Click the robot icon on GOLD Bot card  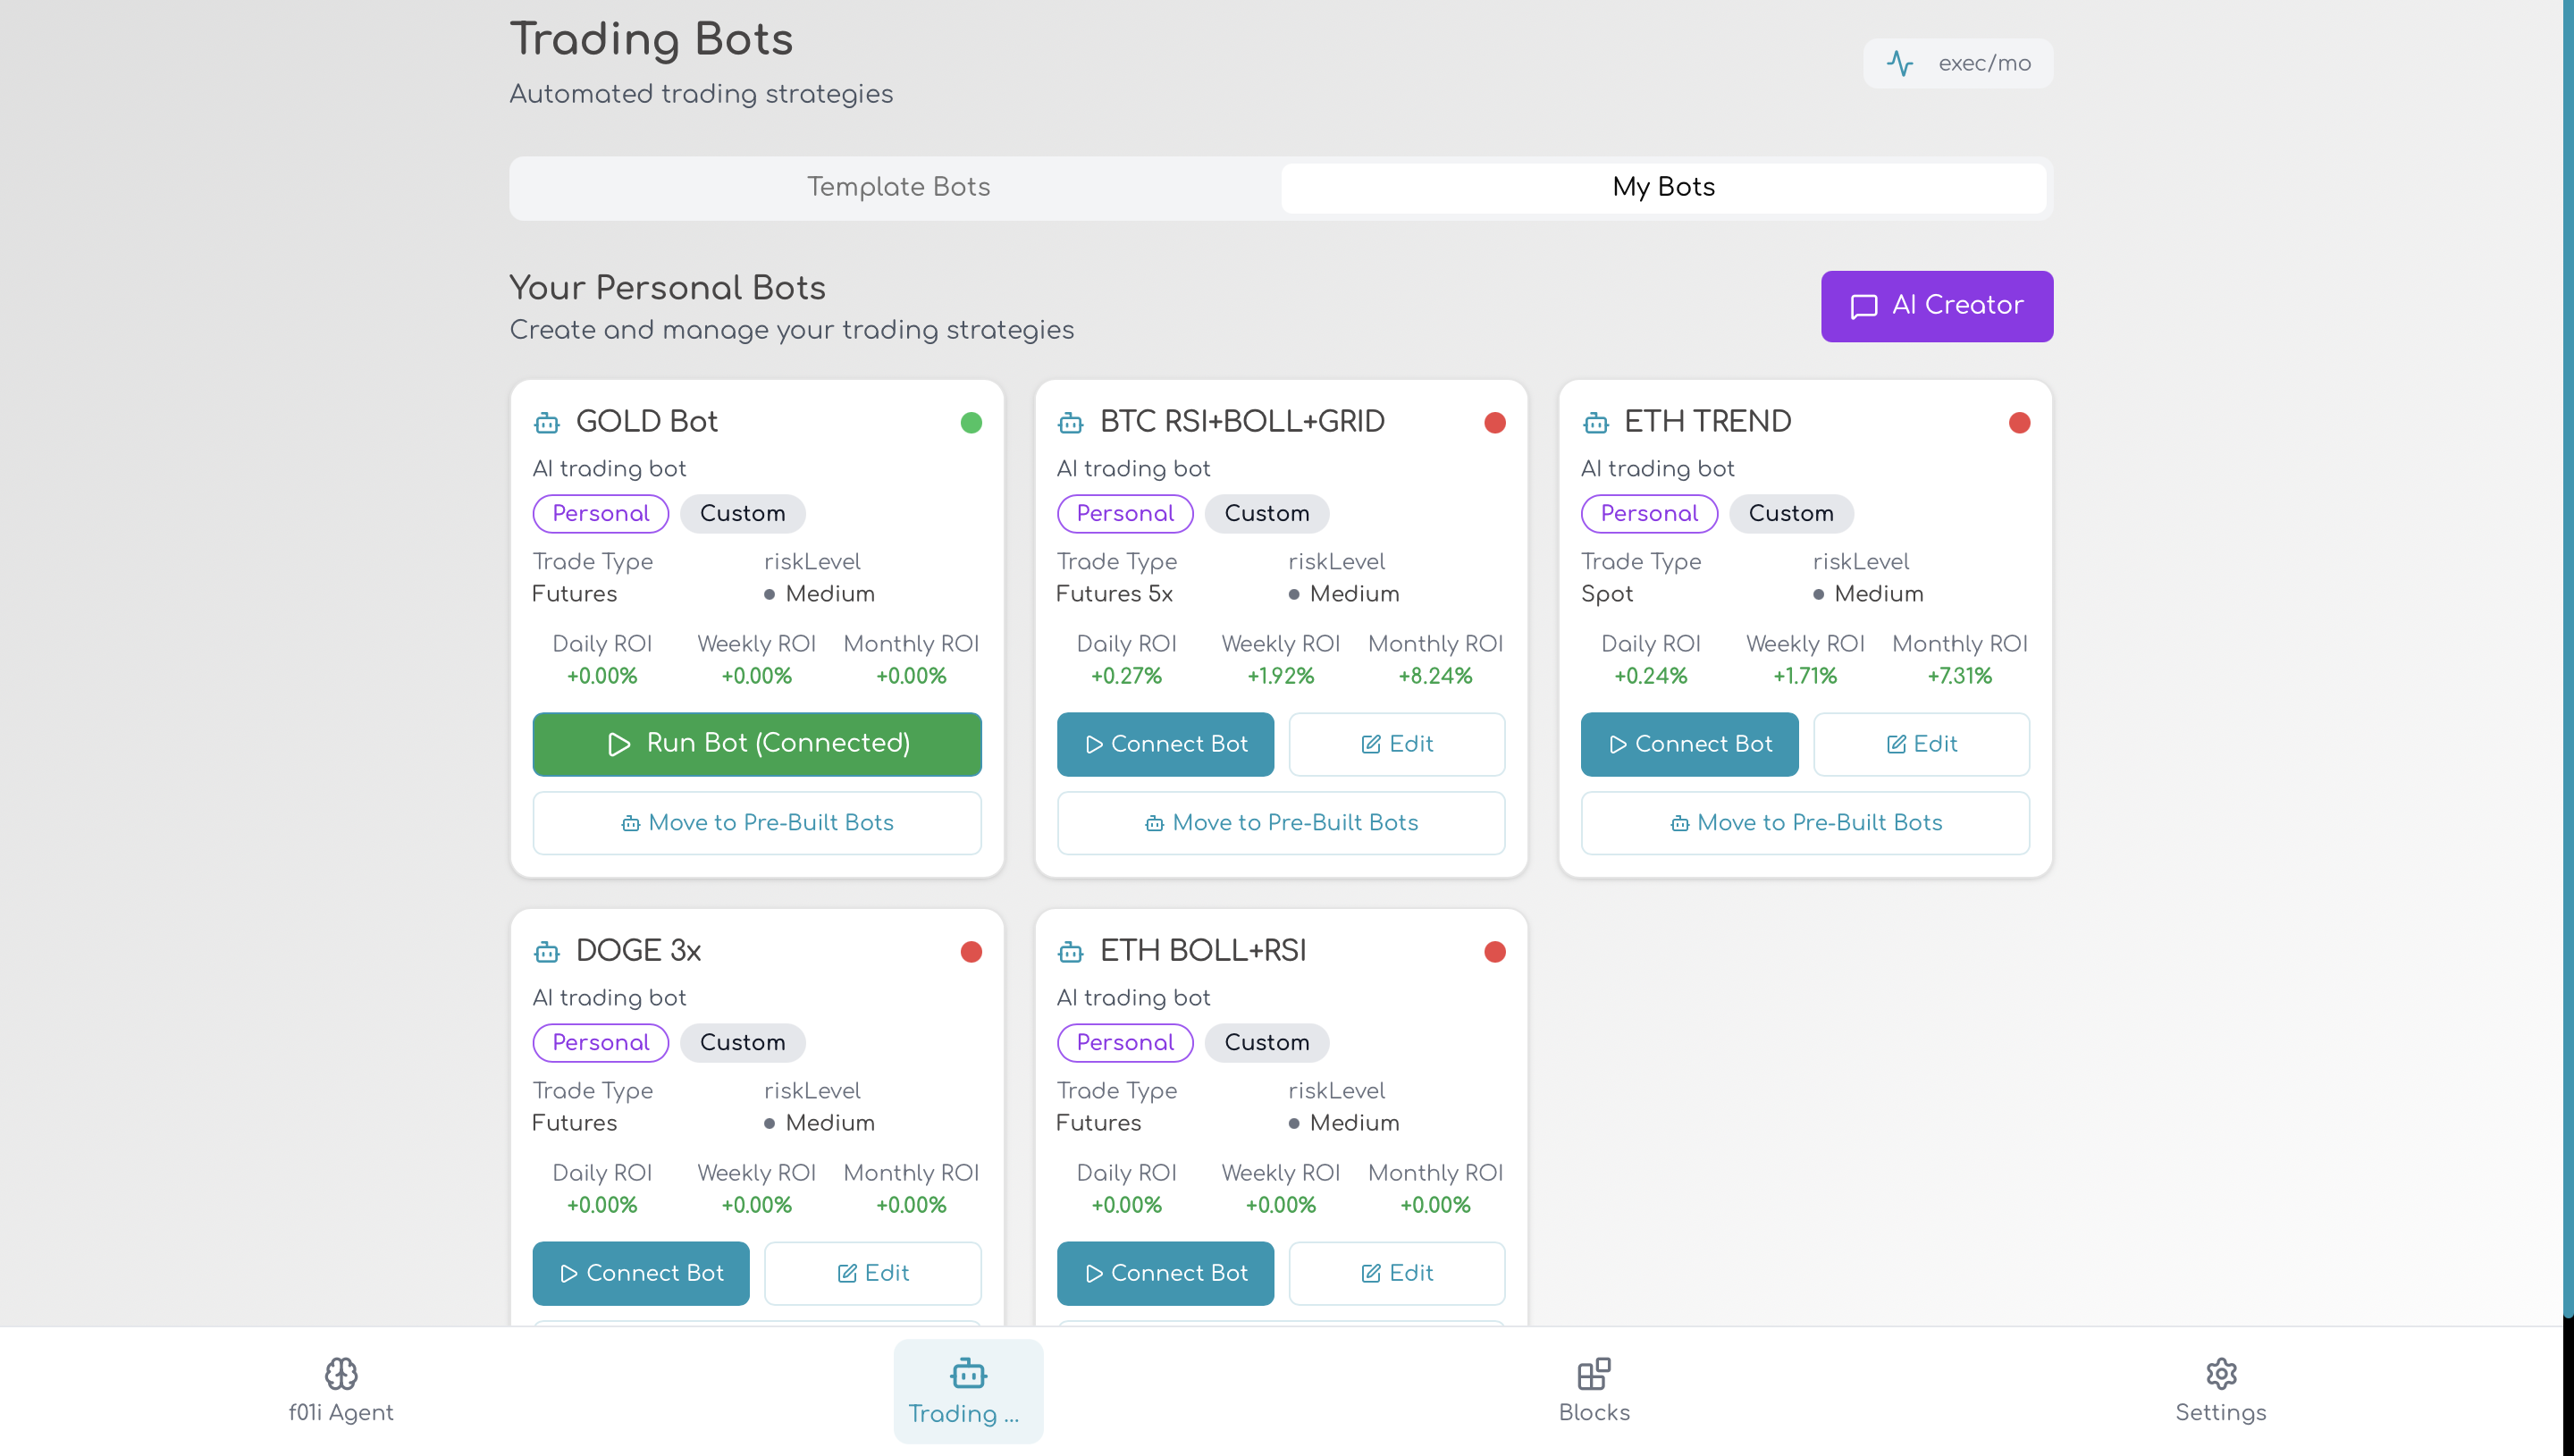[x=547, y=422]
